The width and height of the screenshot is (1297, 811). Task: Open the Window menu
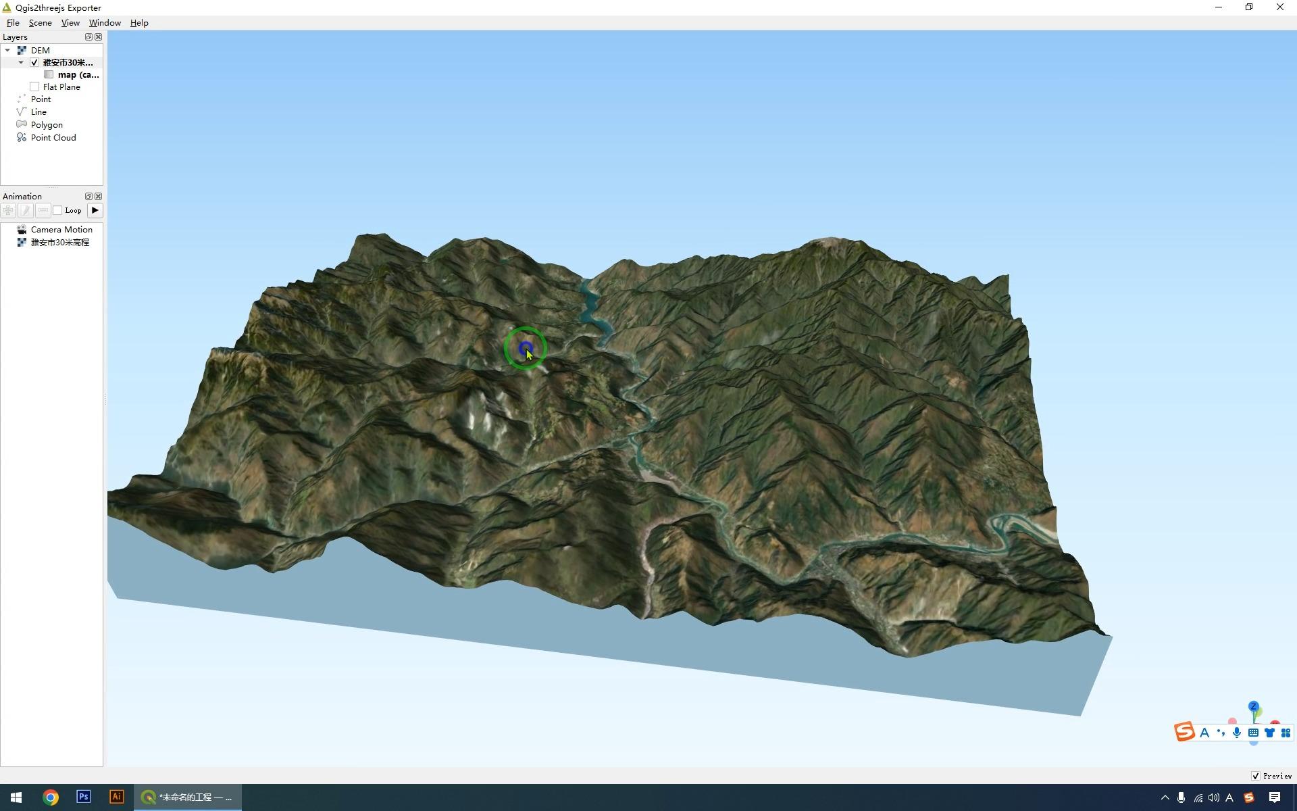104,22
